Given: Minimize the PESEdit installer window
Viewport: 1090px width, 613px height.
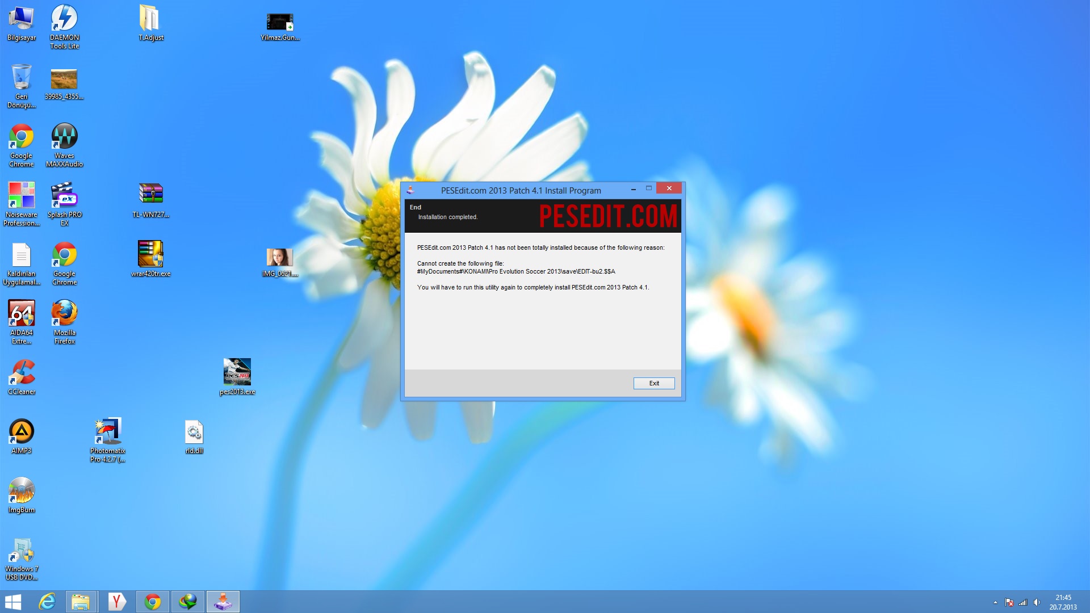Looking at the screenshot, I should click(x=633, y=189).
